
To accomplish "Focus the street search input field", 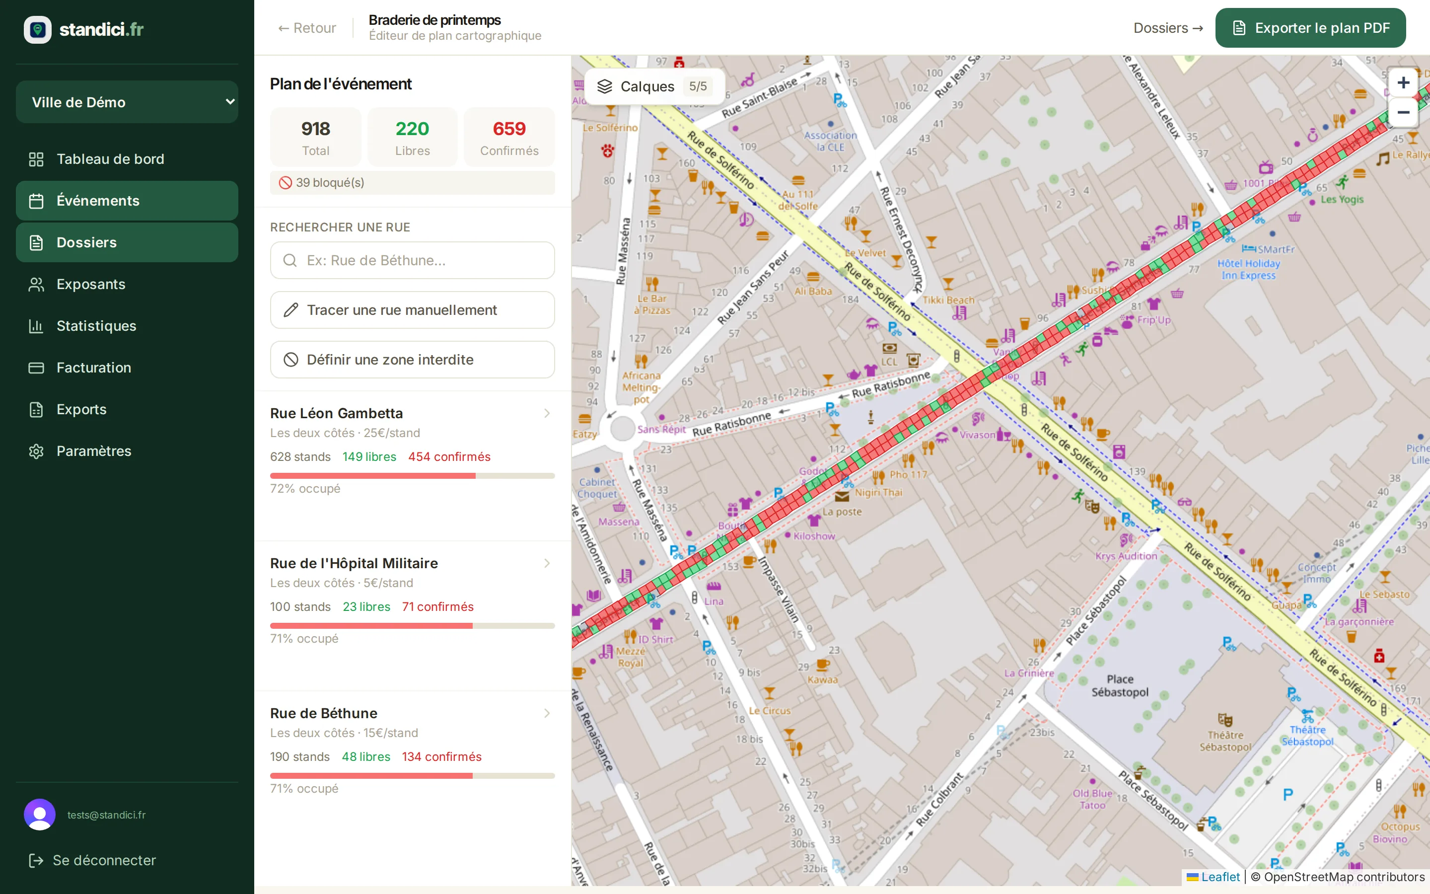I will [413, 260].
